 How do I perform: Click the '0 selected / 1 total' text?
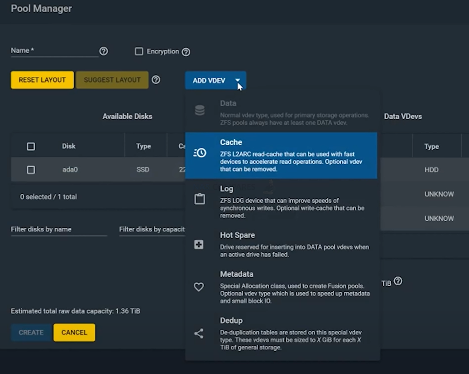(x=48, y=197)
